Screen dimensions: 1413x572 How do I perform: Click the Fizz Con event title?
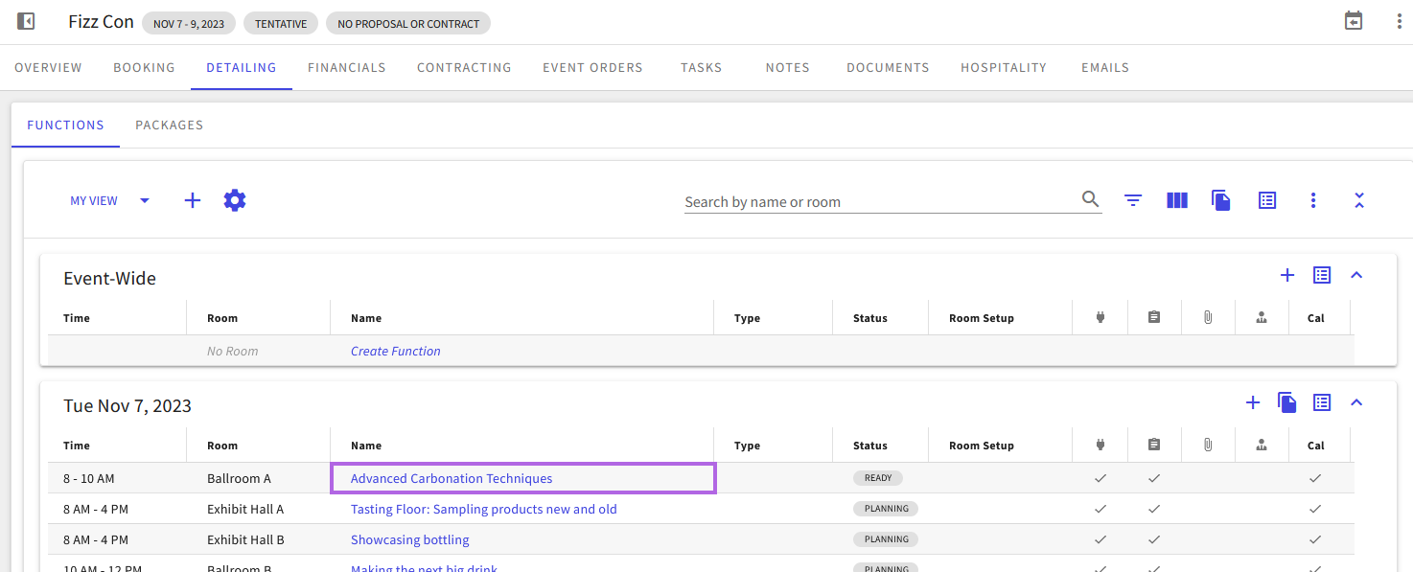pos(101,21)
